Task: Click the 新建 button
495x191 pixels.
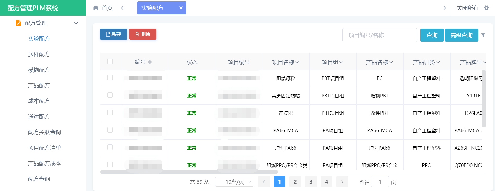Action: tap(114, 34)
